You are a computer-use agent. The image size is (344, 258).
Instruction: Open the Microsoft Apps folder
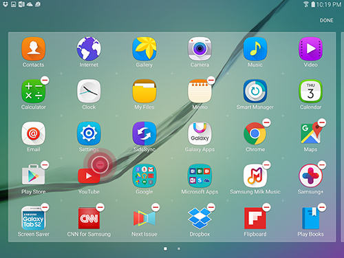(200, 175)
